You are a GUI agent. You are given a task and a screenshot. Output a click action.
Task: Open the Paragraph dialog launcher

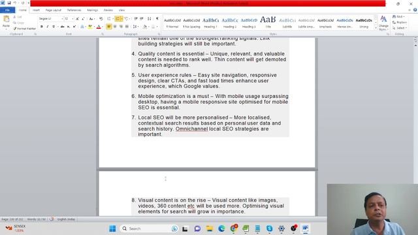coord(159,34)
